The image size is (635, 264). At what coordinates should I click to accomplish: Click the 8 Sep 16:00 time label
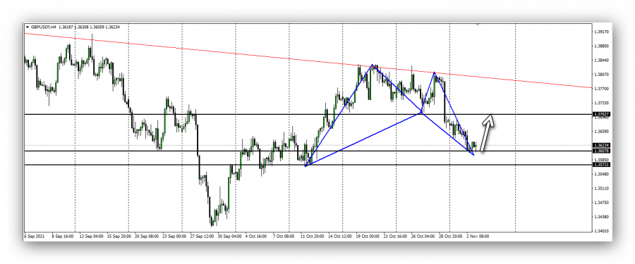point(62,236)
